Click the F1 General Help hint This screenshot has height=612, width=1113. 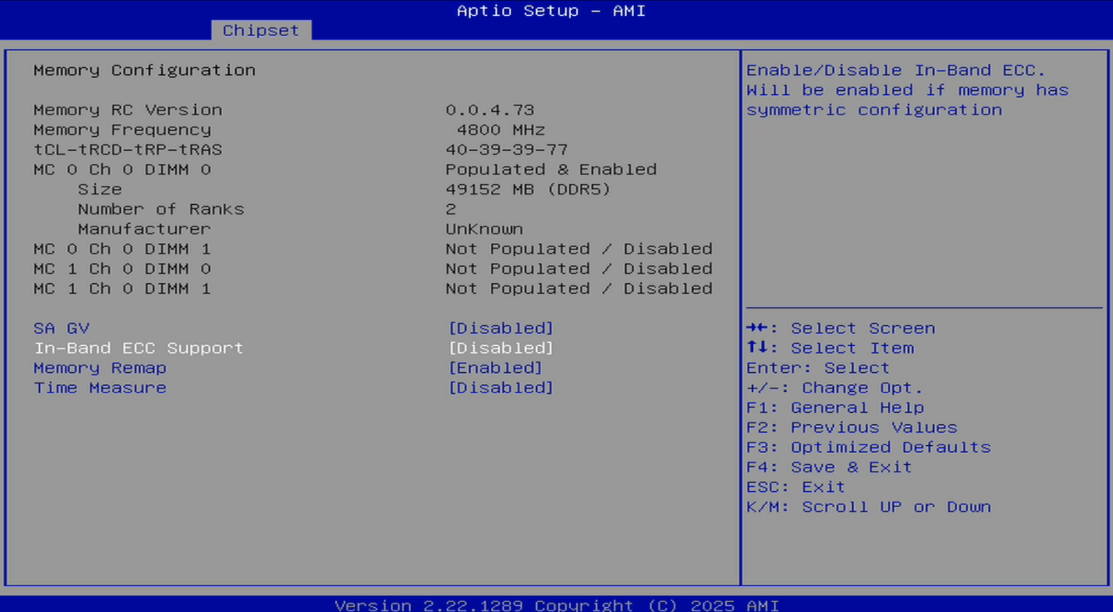click(x=834, y=408)
